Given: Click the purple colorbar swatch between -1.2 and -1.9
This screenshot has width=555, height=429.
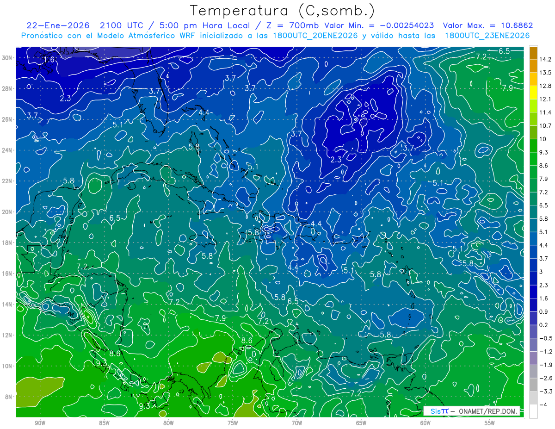Looking at the screenshot, I should pyautogui.click(x=533, y=358).
